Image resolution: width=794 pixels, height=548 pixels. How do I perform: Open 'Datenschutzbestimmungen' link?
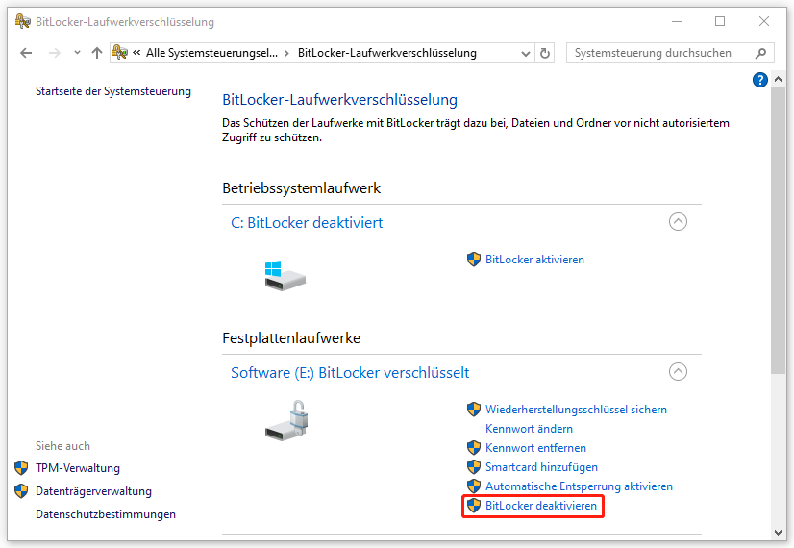[106, 514]
